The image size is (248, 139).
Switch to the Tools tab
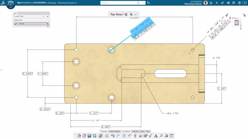142,131
